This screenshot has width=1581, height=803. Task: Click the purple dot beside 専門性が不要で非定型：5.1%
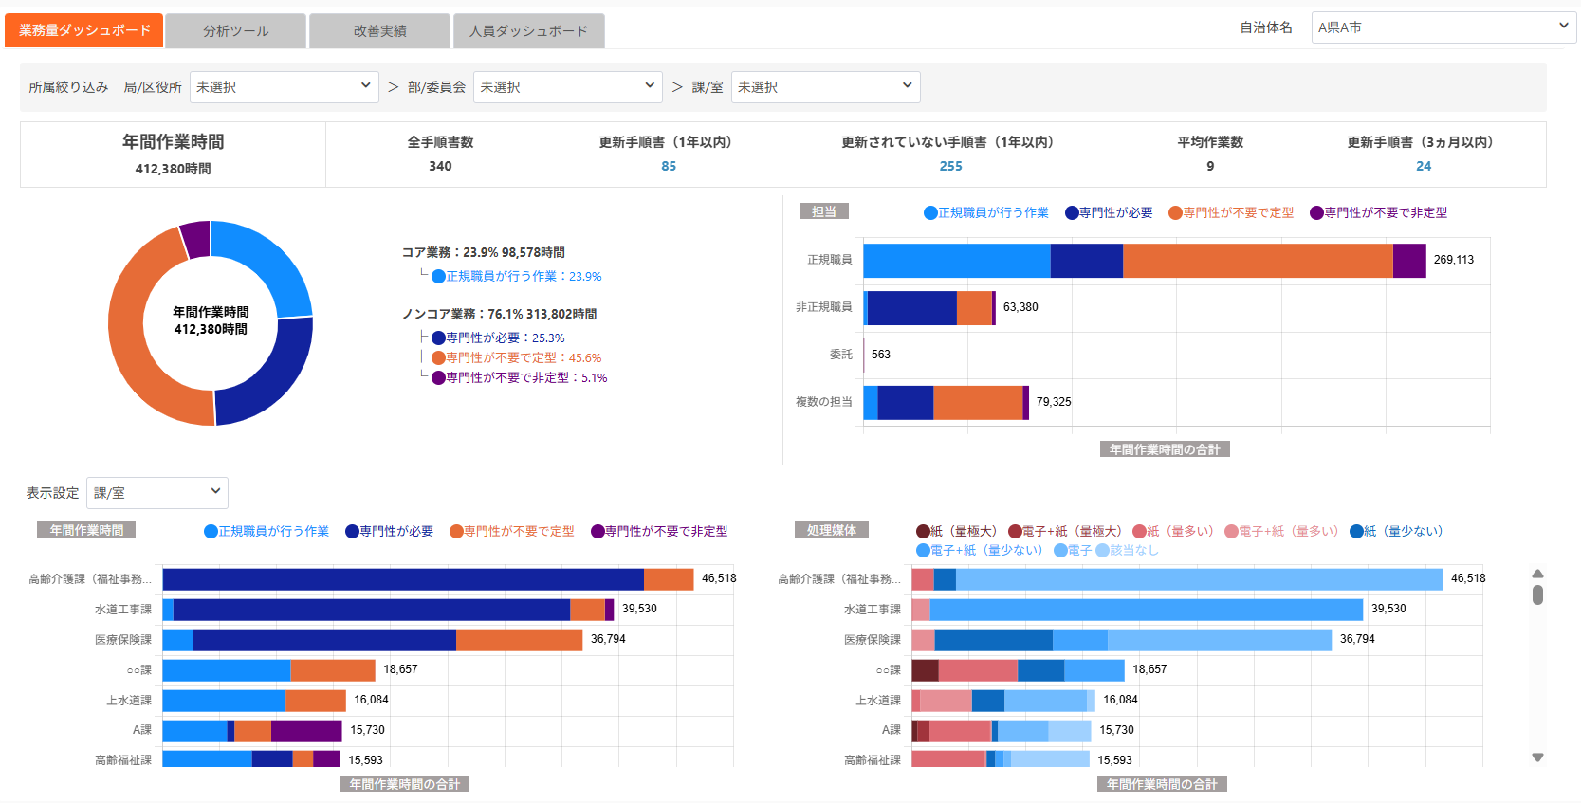[438, 378]
